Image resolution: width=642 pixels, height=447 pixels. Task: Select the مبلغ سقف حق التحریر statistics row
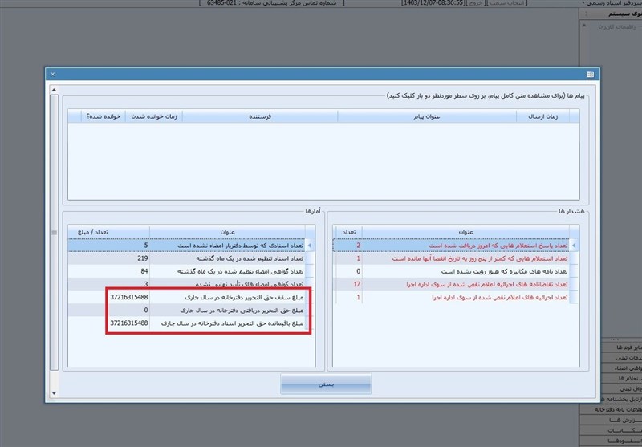(x=233, y=297)
